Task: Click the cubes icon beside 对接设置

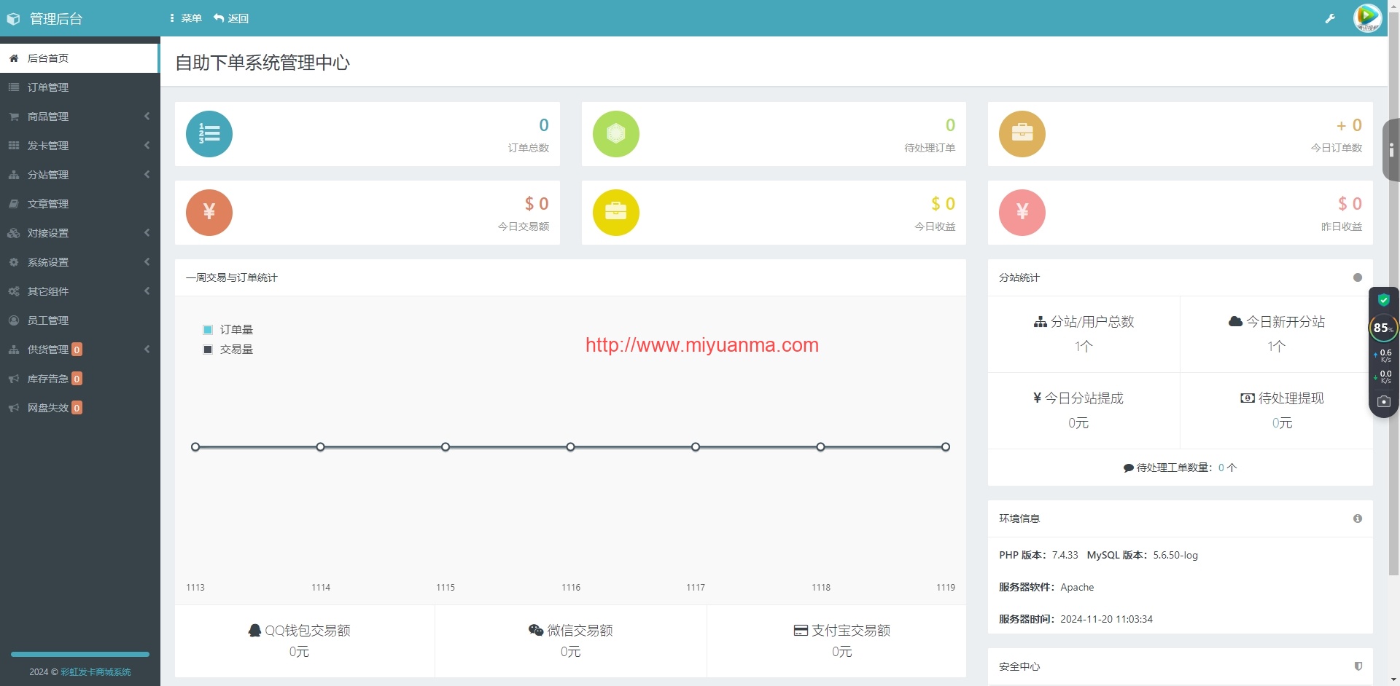Action: (14, 233)
